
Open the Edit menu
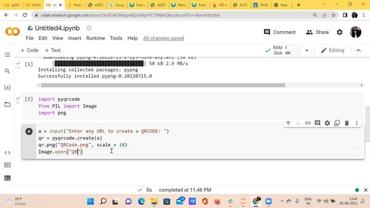[43, 38]
